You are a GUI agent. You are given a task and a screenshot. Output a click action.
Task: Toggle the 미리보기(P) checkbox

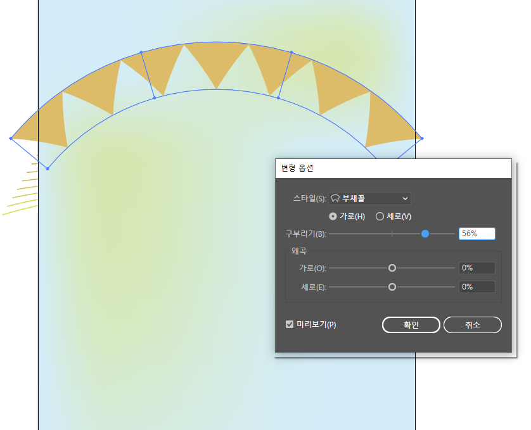(290, 324)
